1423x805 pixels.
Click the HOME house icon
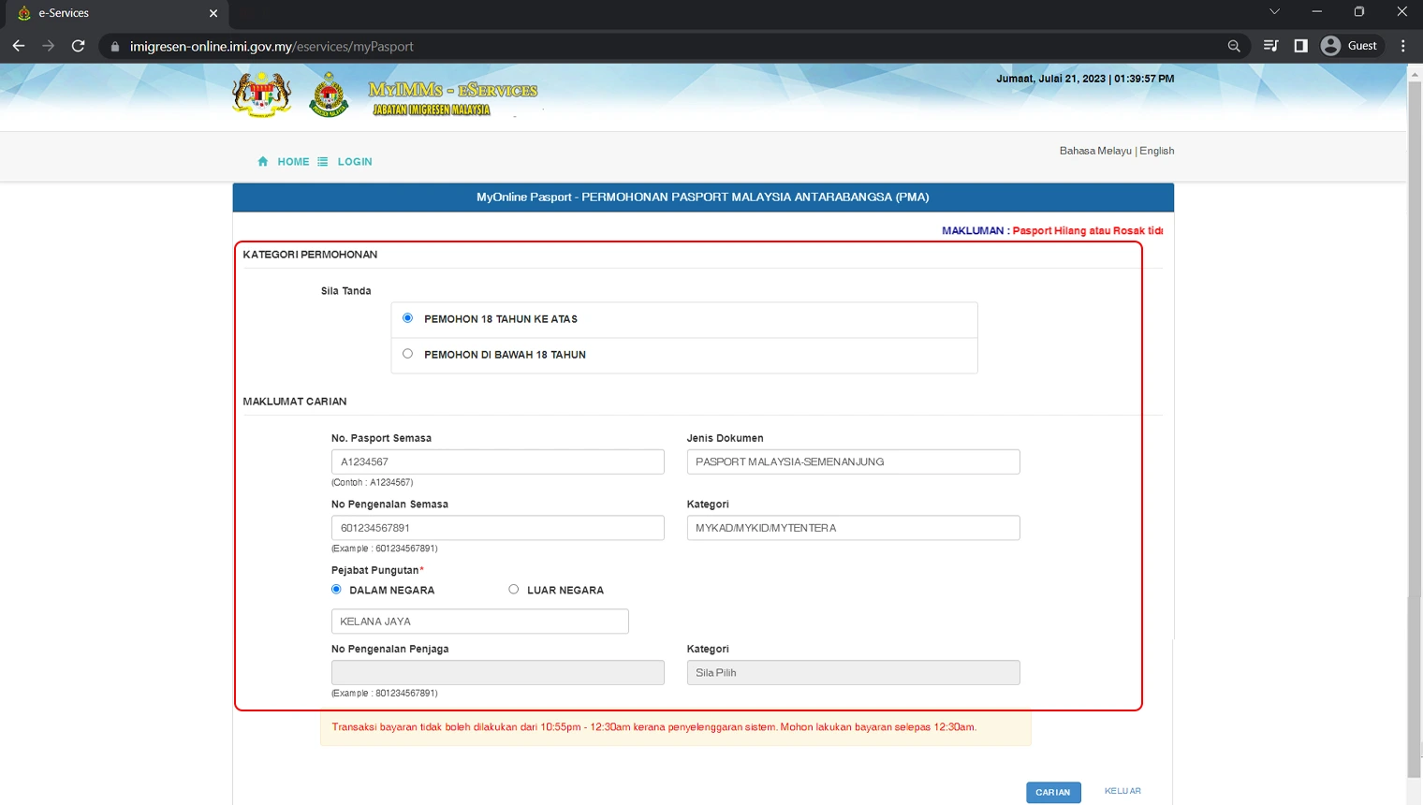[x=263, y=162]
